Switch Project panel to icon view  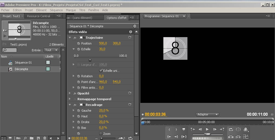pos(10,138)
